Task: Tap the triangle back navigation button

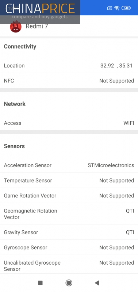Action: [97, 283]
